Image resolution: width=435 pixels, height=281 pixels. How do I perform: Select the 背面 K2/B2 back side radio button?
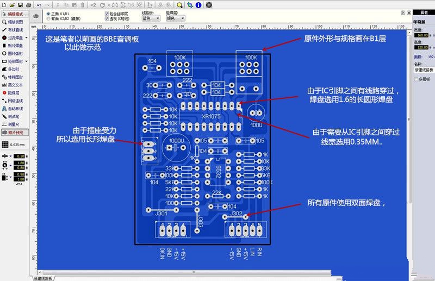pyautogui.click(x=48, y=18)
